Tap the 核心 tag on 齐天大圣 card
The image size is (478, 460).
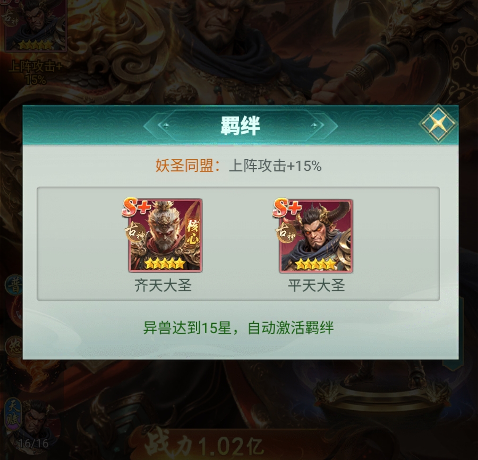(x=193, y=232)
